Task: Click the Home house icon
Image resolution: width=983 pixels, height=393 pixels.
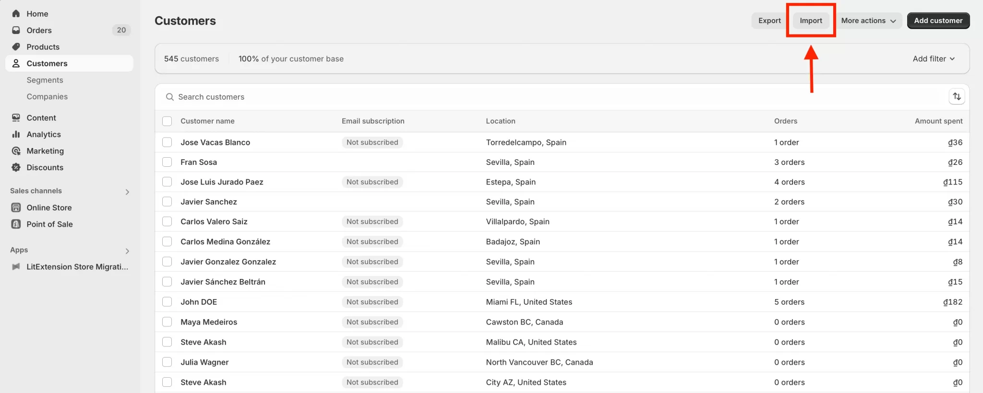Action: click(16, 13)
